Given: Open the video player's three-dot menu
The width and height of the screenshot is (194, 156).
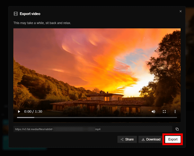Looking at the screenshot, I should (175, 112).
